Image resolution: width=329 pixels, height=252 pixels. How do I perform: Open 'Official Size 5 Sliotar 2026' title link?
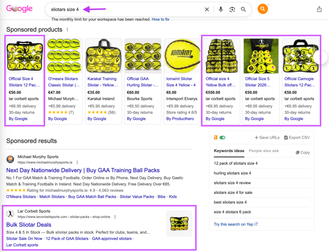[x=258, y=82]
